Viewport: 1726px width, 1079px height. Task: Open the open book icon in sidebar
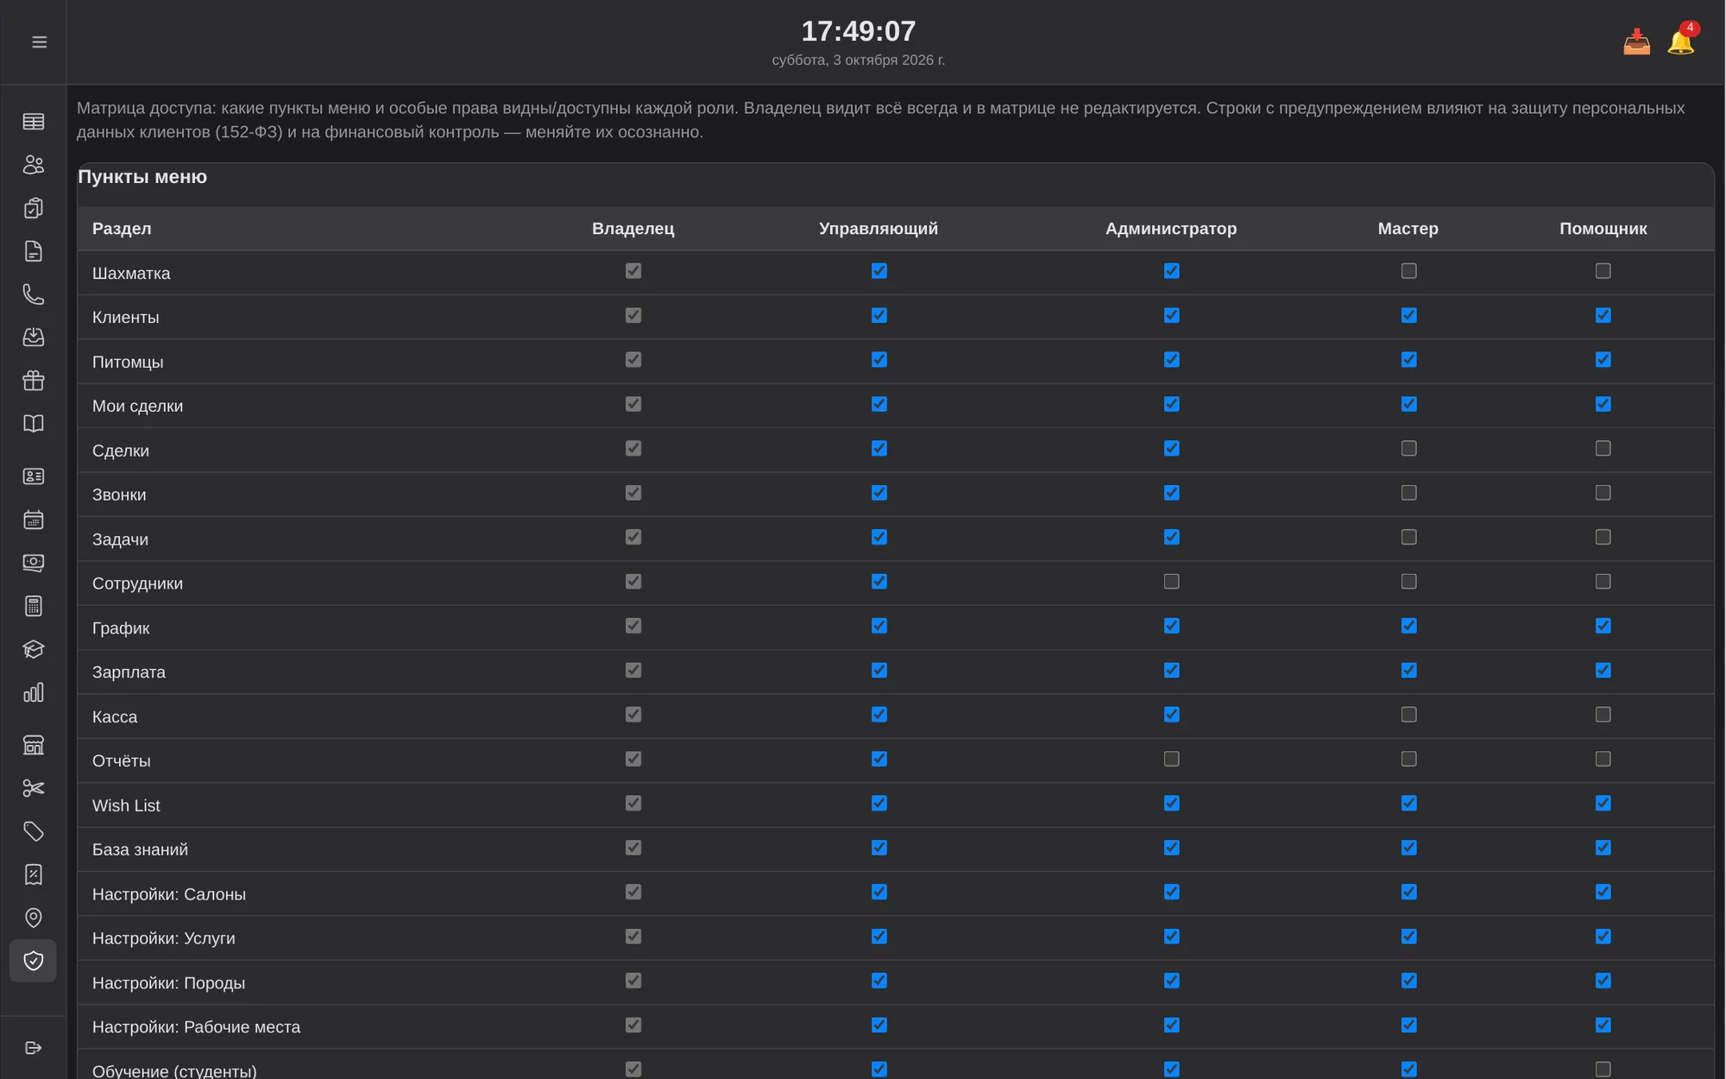point(33,424)
